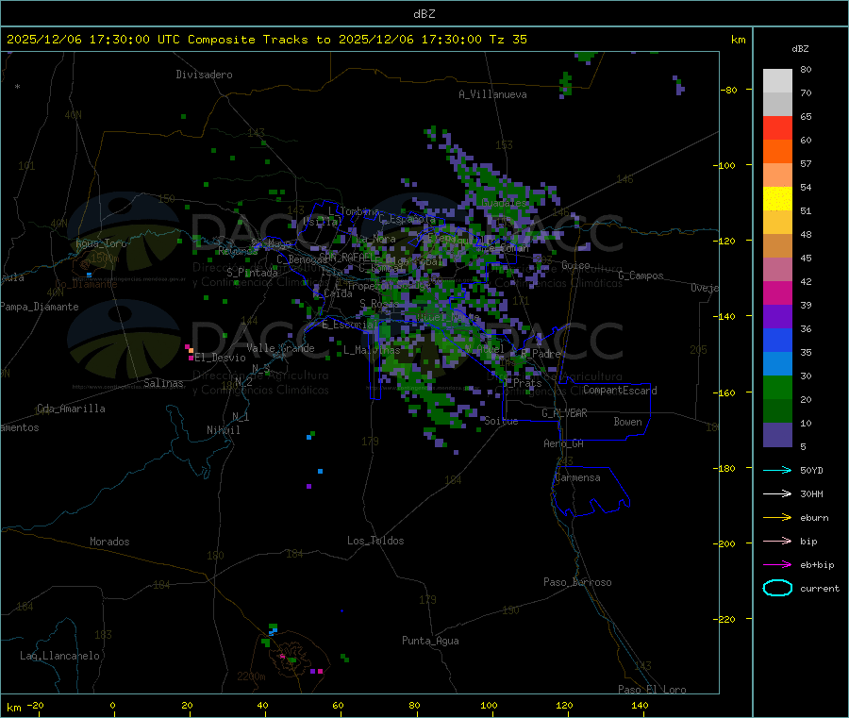The height and width of the screenshot is (718, 849).
Task: Click the 'Prats' map label
Action: click(x=527, y=383)
